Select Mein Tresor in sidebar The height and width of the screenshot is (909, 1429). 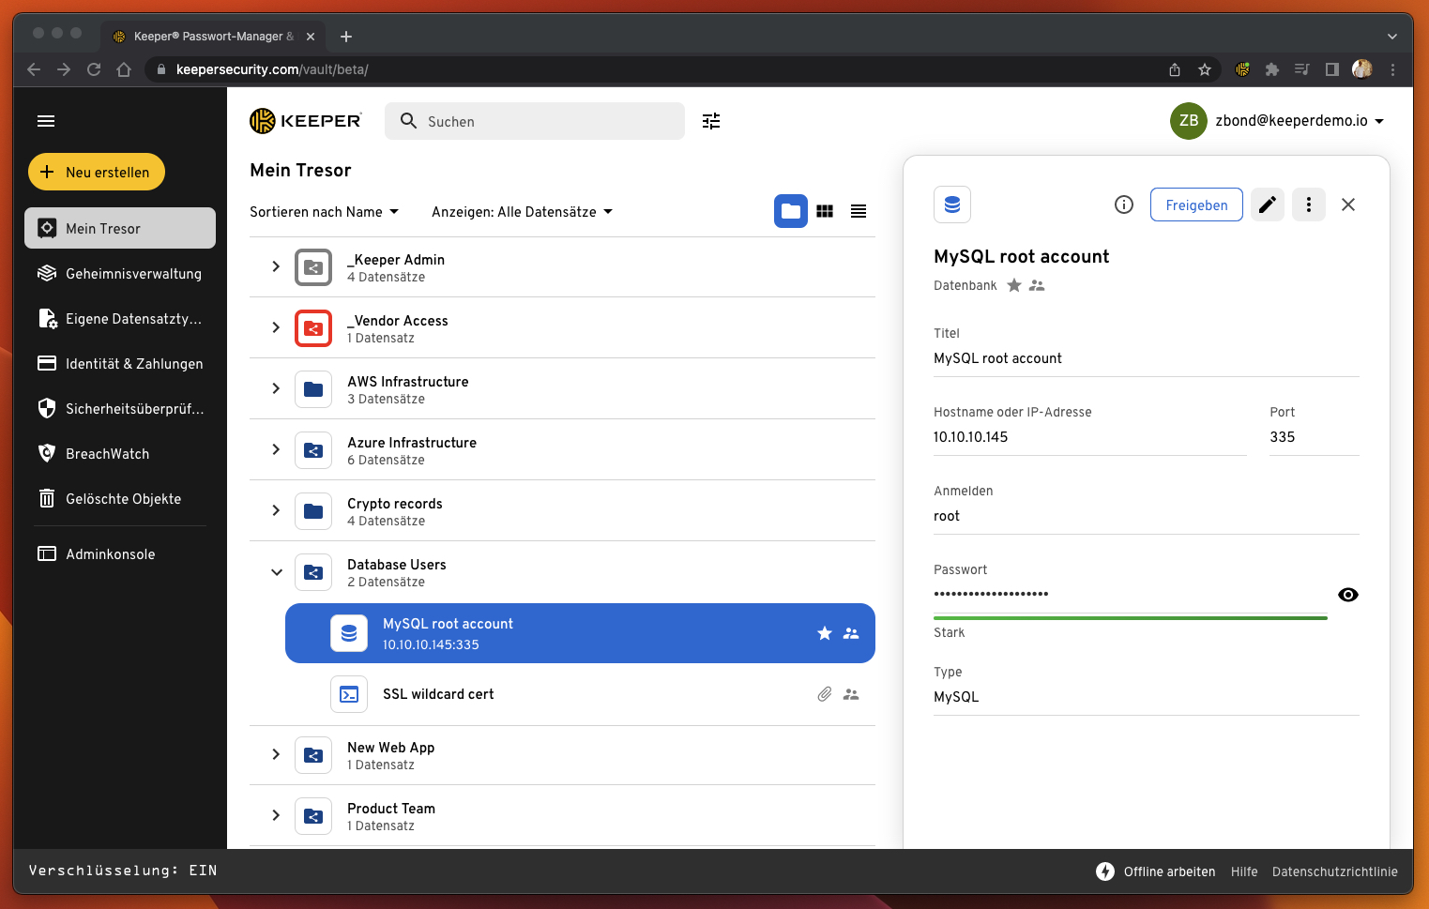click(x=120, y=228)
